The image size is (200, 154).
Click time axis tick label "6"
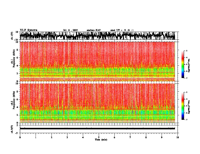pos(115,137)
